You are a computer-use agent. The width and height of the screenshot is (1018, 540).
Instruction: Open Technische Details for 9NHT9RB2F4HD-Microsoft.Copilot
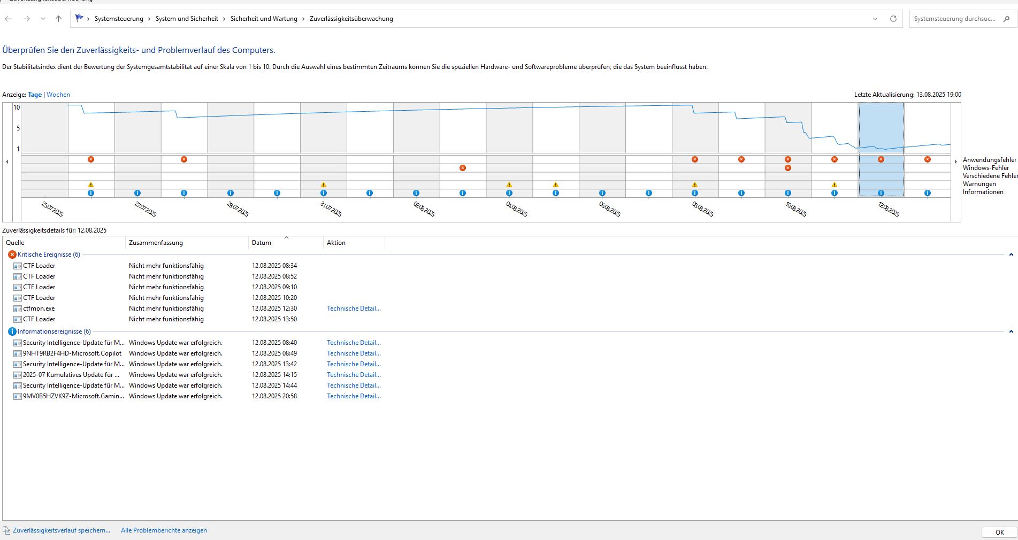click(354, 353)
